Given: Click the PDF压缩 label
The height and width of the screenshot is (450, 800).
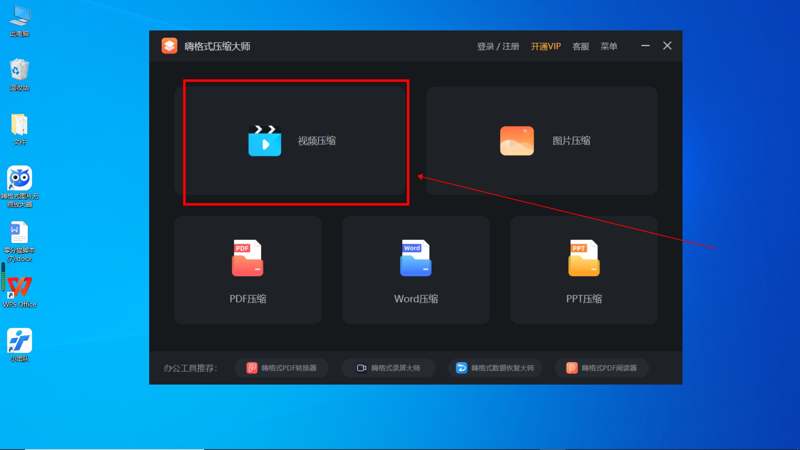Looking at the screenshot, I should 247,299.
